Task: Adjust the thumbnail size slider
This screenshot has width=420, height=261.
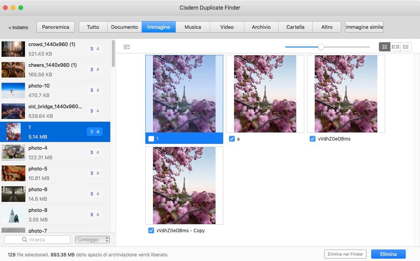Action: [x=321, y=47]
